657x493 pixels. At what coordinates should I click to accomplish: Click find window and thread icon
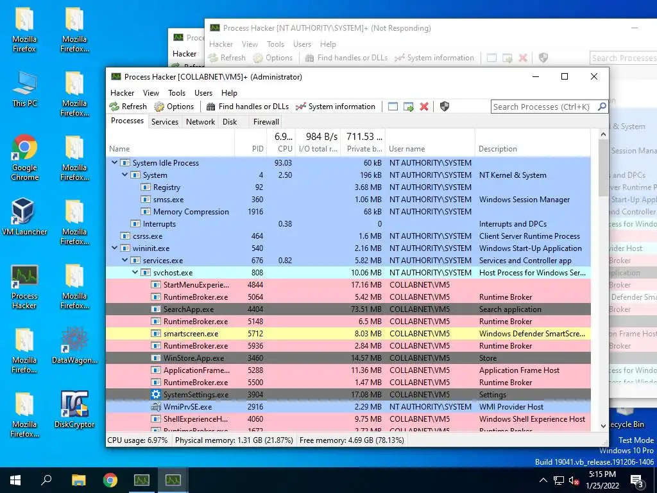[x=409, y=107]
